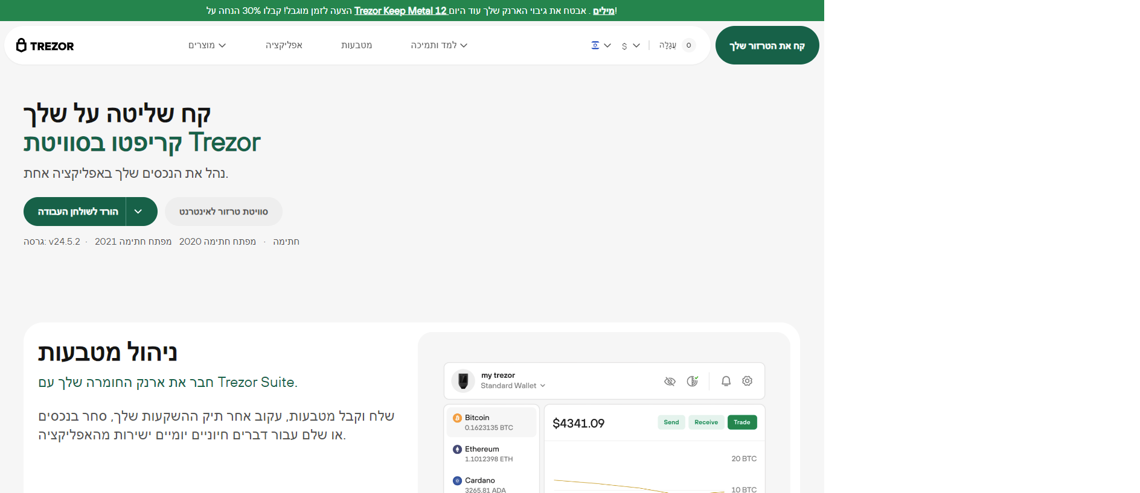
Task: Click the Send button
Action: pyautogui.click(x=671, y=422)
